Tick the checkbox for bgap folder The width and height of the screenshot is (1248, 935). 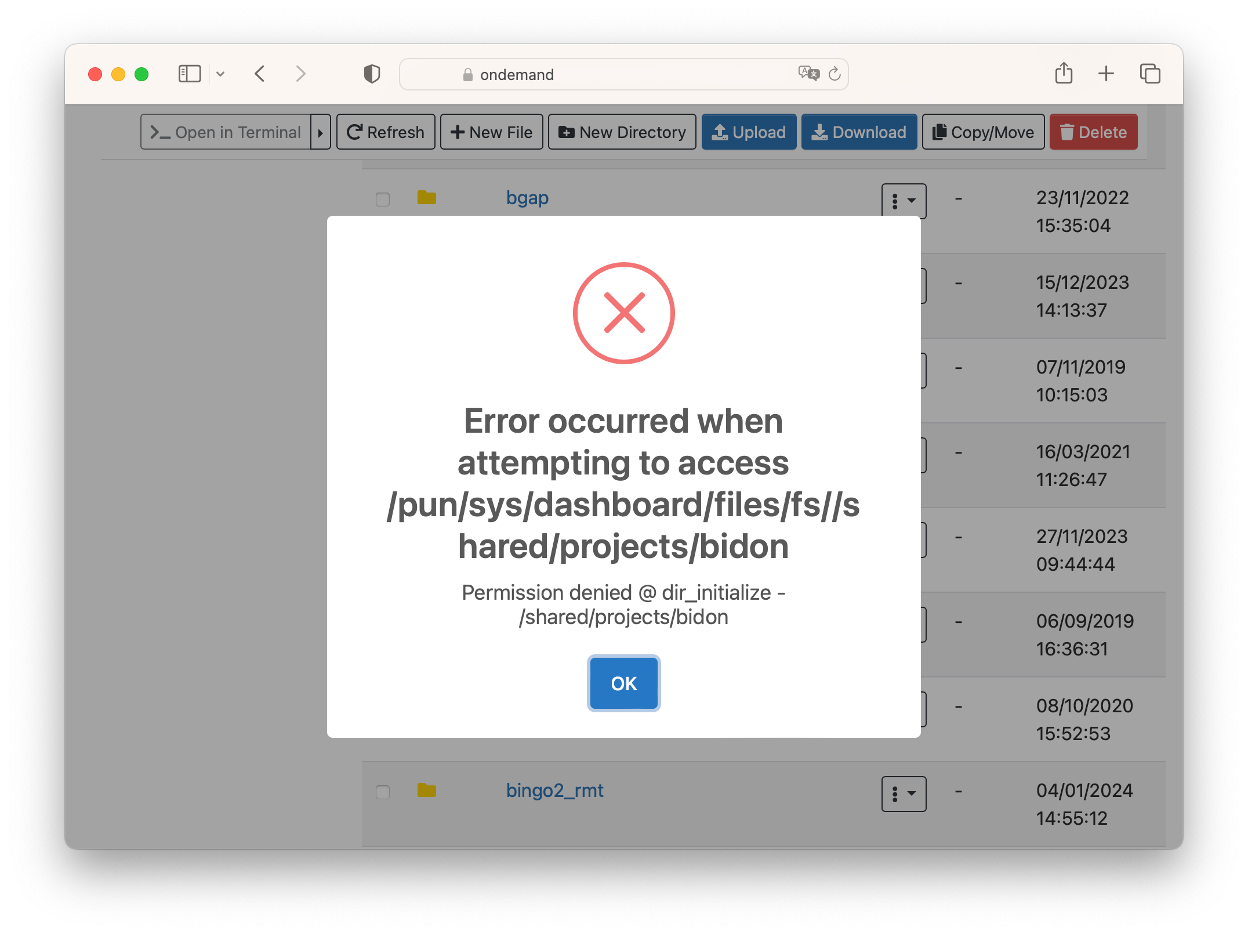click(383, 200)
